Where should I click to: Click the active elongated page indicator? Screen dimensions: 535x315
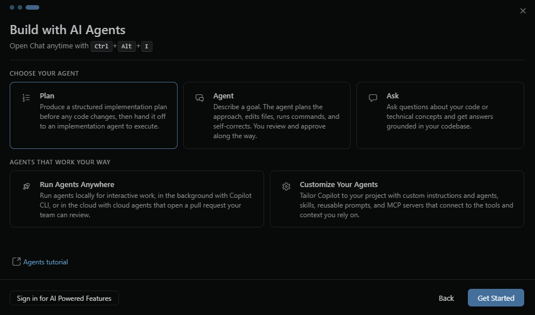pos(32,7)
